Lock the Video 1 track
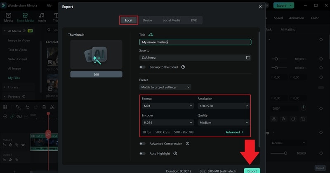 [4, 145]
